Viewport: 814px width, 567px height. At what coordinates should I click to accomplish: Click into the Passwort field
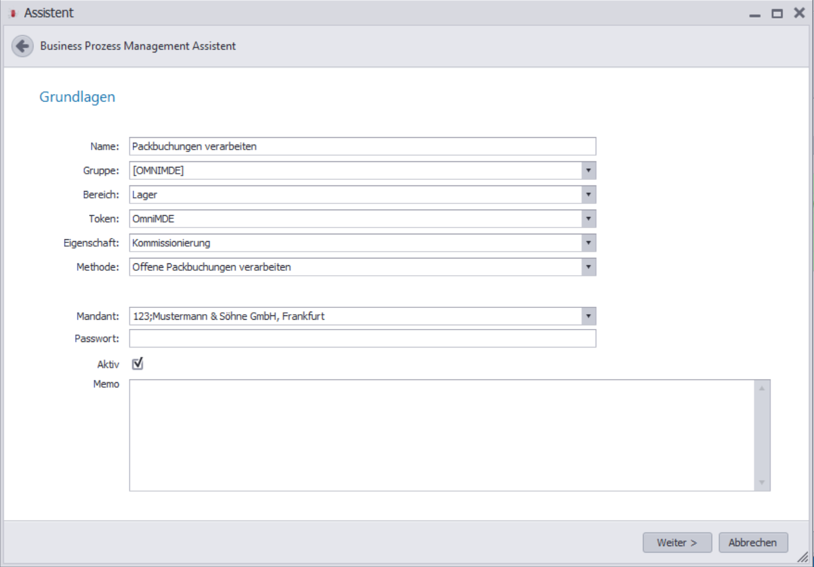(363, 338)
